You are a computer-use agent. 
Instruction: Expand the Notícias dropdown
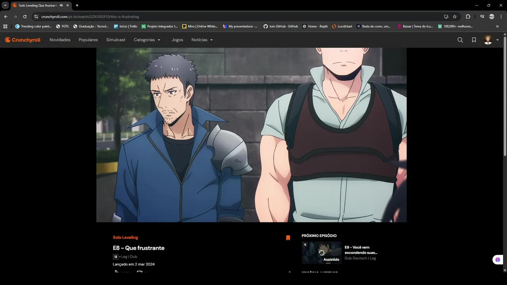tap(202, 40)
